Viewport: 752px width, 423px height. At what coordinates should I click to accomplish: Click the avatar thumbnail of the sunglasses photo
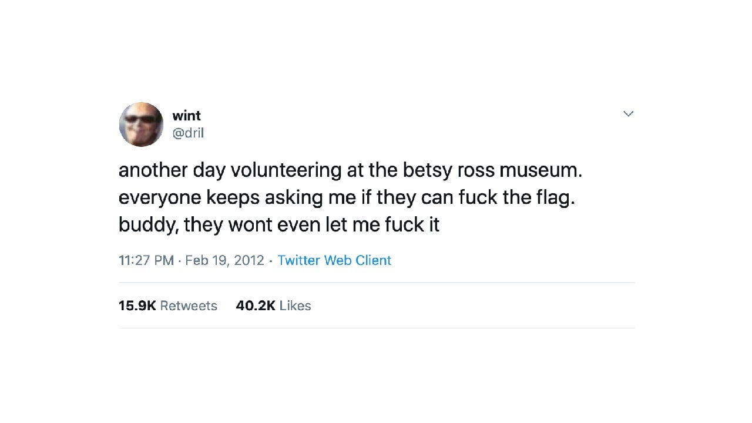141,124
